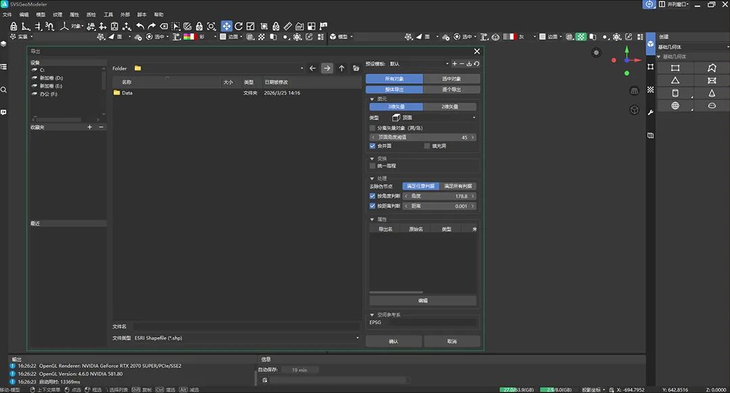Click the 确认 button

coord(393,342)
